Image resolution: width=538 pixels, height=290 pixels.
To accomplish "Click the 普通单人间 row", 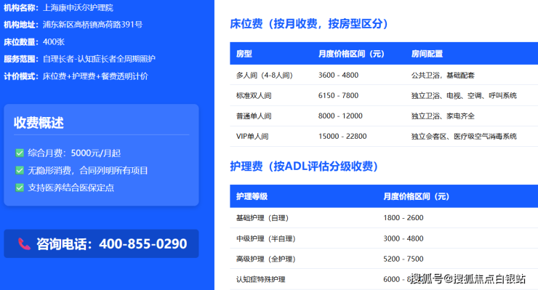I will tap(384, 116).
